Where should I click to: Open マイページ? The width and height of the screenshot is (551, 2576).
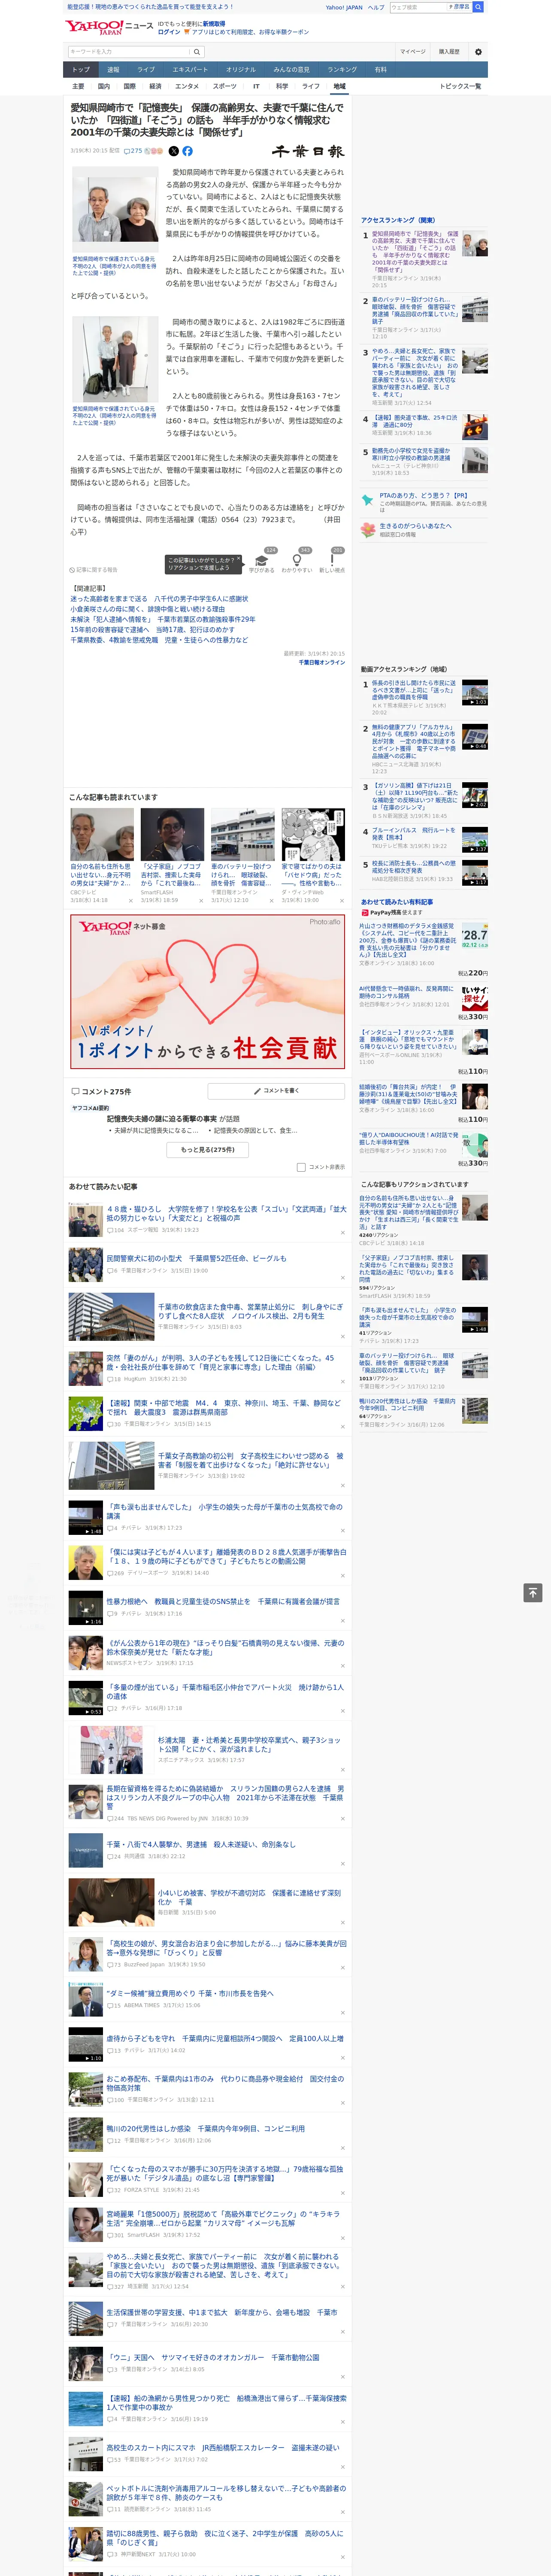(x=412, y=52)
